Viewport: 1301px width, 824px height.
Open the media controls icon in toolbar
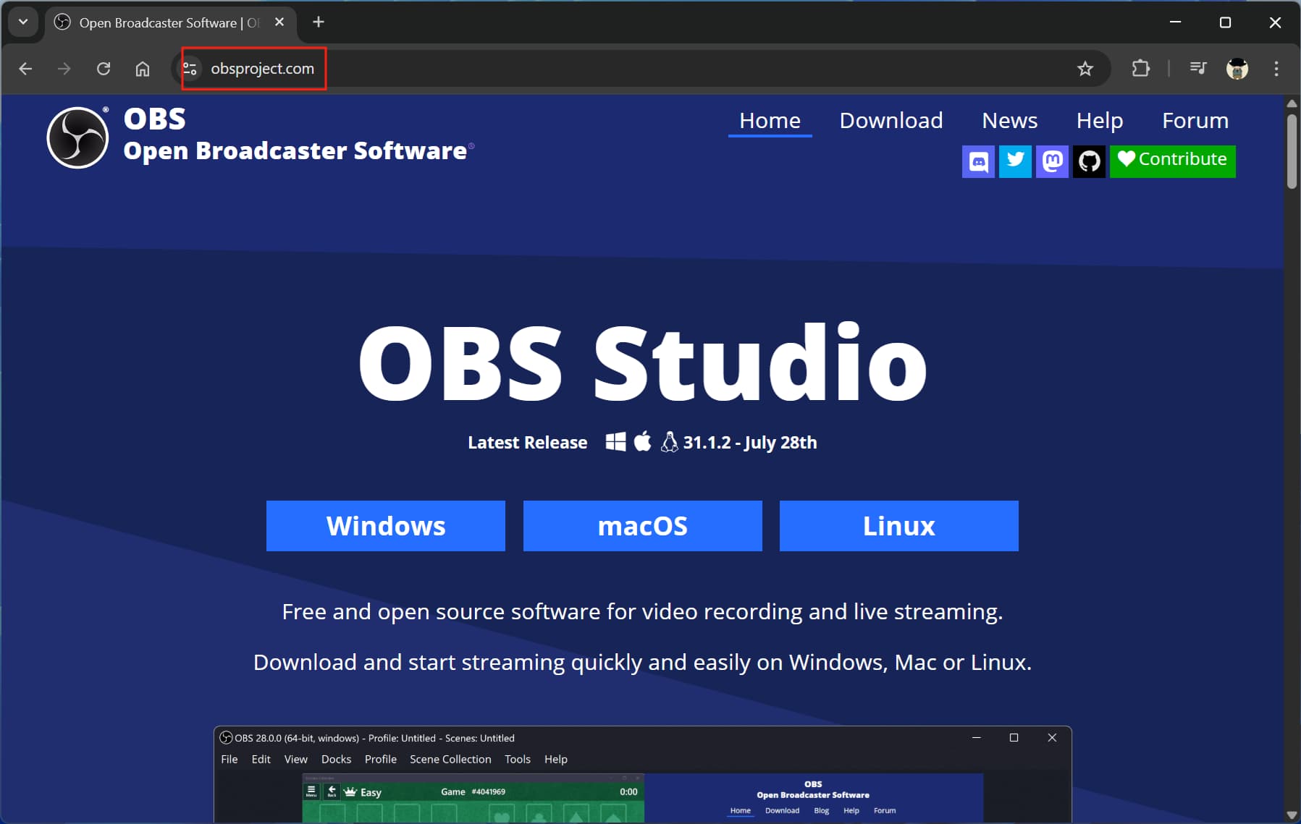(x=1198, y=69)
